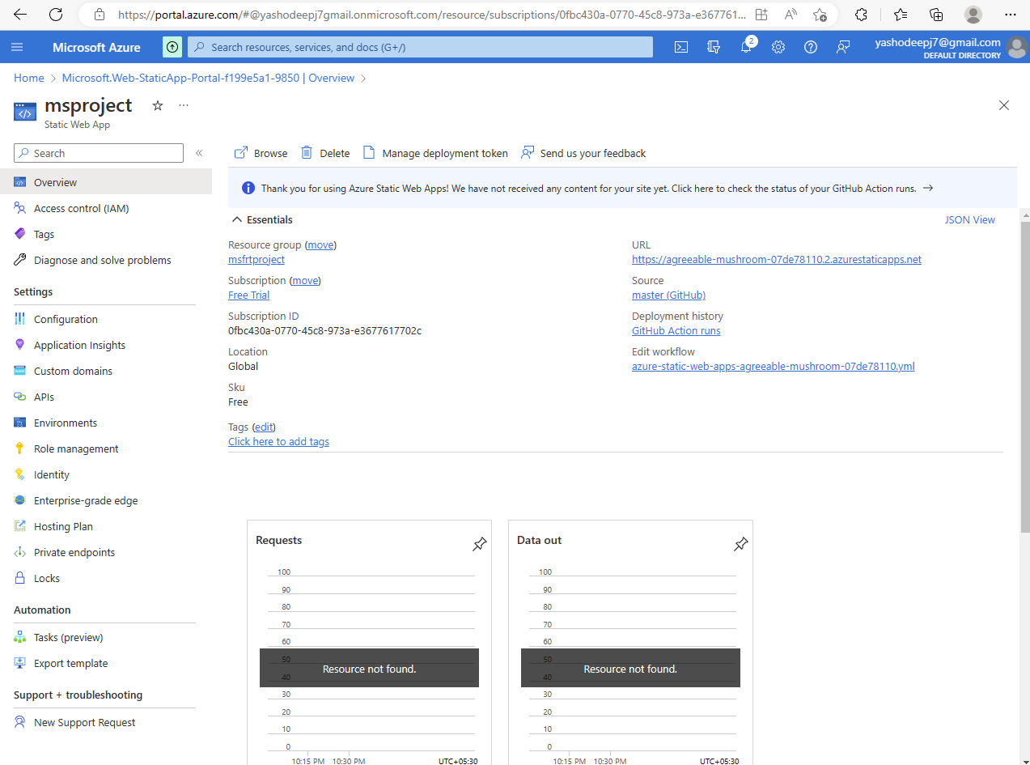The width and height of the screenshot is (1030, 765).
Task: Open JSON View
Action: (x=970, y=219)
